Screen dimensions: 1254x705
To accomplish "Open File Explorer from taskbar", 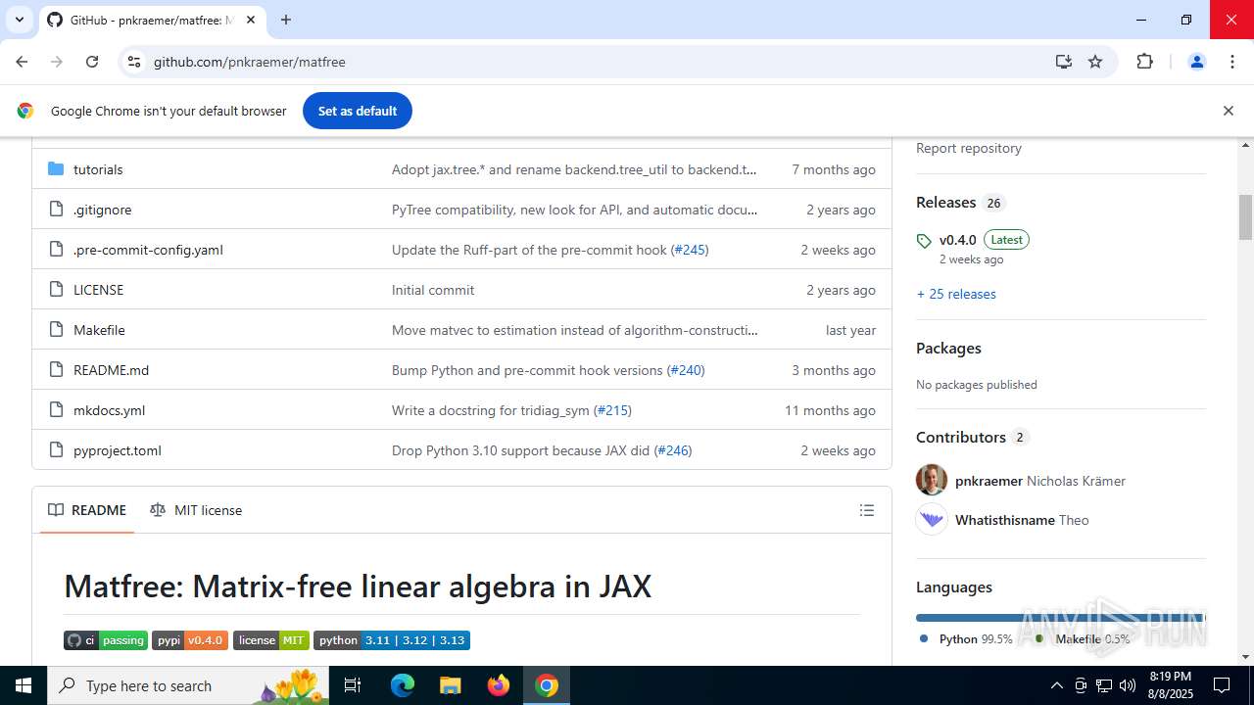I will [451, 685].
